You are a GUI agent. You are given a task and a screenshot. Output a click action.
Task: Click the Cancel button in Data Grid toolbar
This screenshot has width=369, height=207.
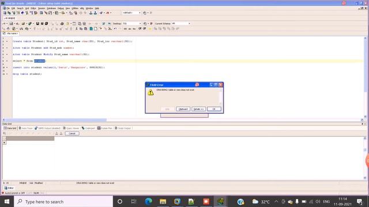click(x=72, y=133)
